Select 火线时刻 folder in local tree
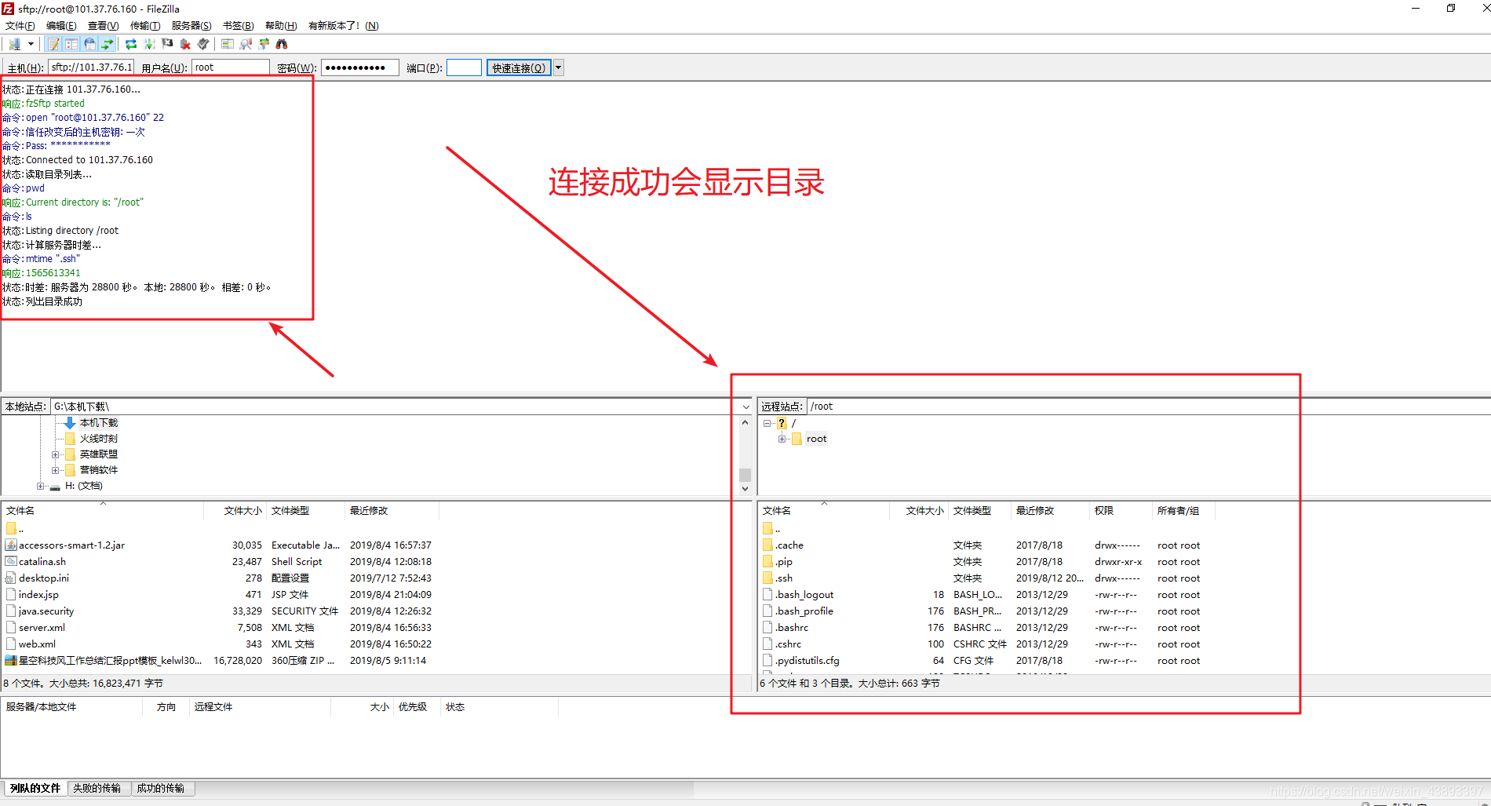1491x806 pixels. point(99,439)
